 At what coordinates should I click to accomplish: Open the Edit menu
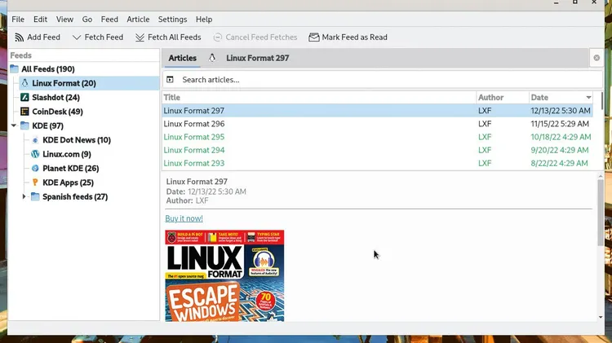(x=40, y=19)
